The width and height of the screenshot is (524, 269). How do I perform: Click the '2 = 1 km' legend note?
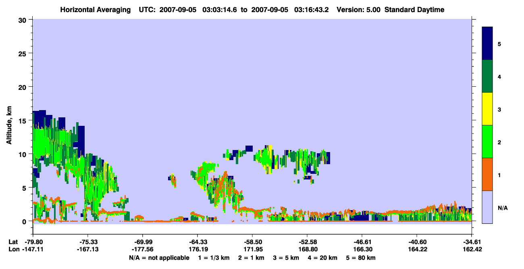252,258
